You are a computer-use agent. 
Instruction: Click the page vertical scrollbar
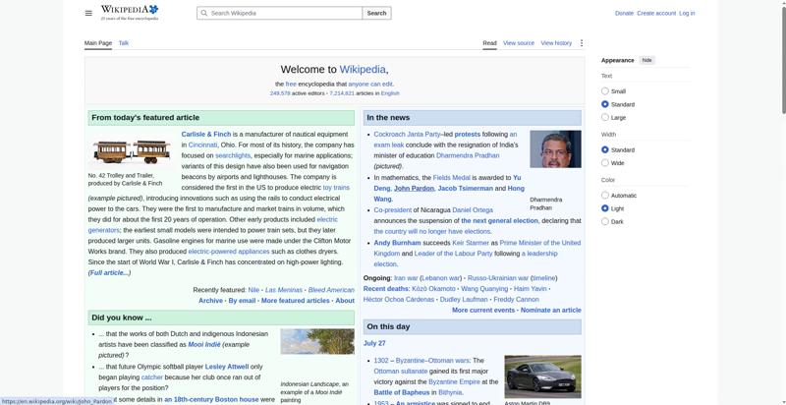[x=783, y=202]
